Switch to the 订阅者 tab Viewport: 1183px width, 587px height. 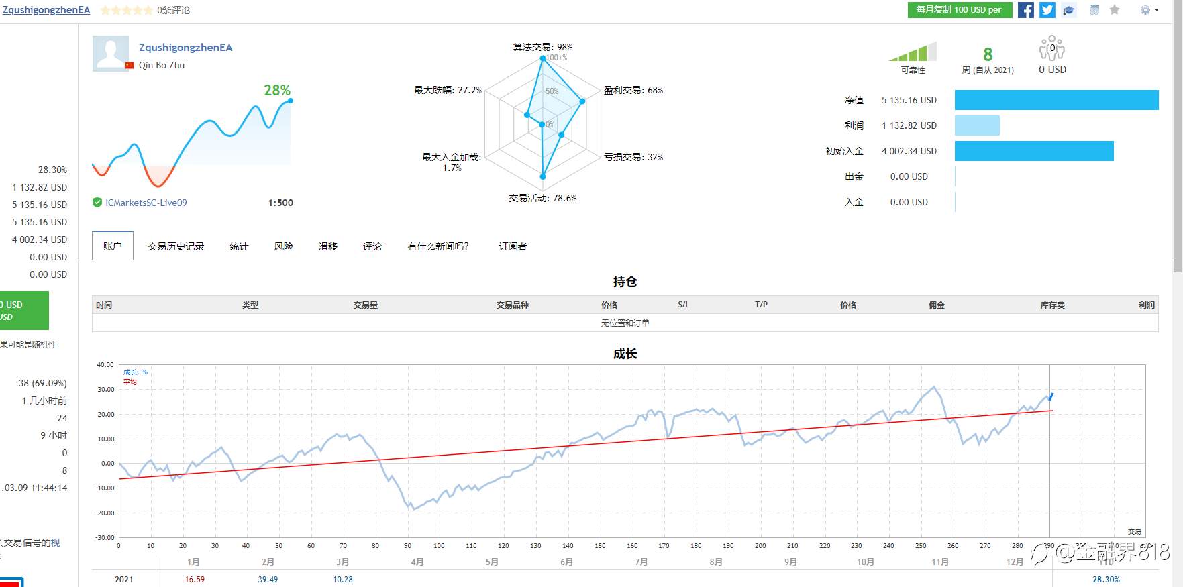[513, 246]
